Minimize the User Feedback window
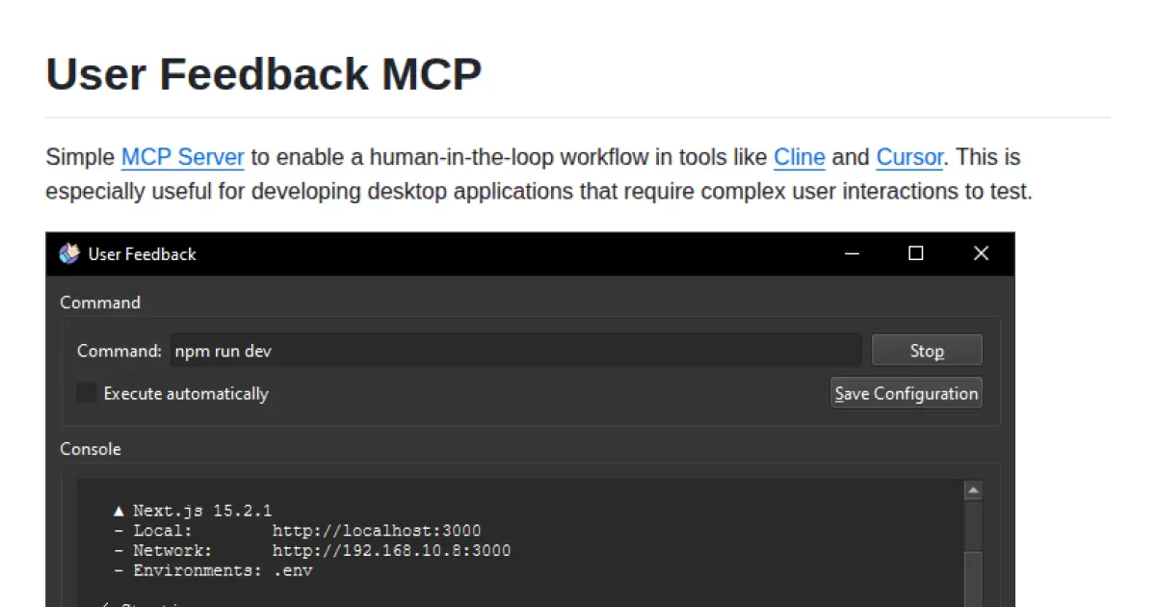1156x607 pixels. click(852, 253)
